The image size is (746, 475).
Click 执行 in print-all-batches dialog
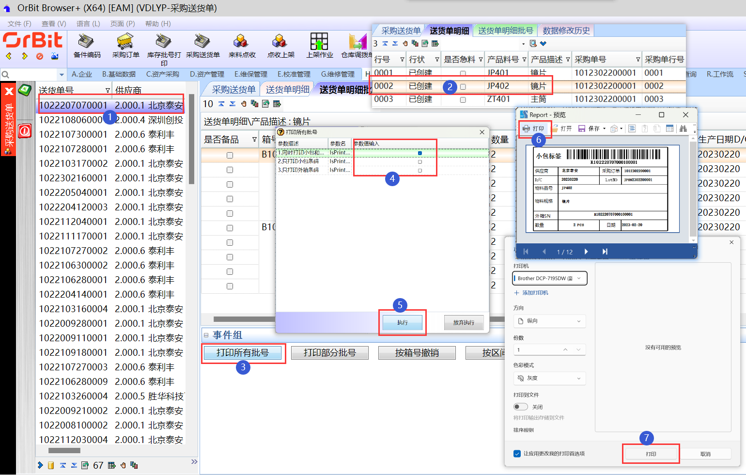coord(403,322)
